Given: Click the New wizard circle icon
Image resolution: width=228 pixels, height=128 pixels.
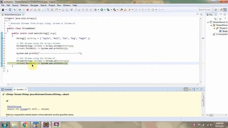Looking at the screenshot, I should [x=3, y=10].
